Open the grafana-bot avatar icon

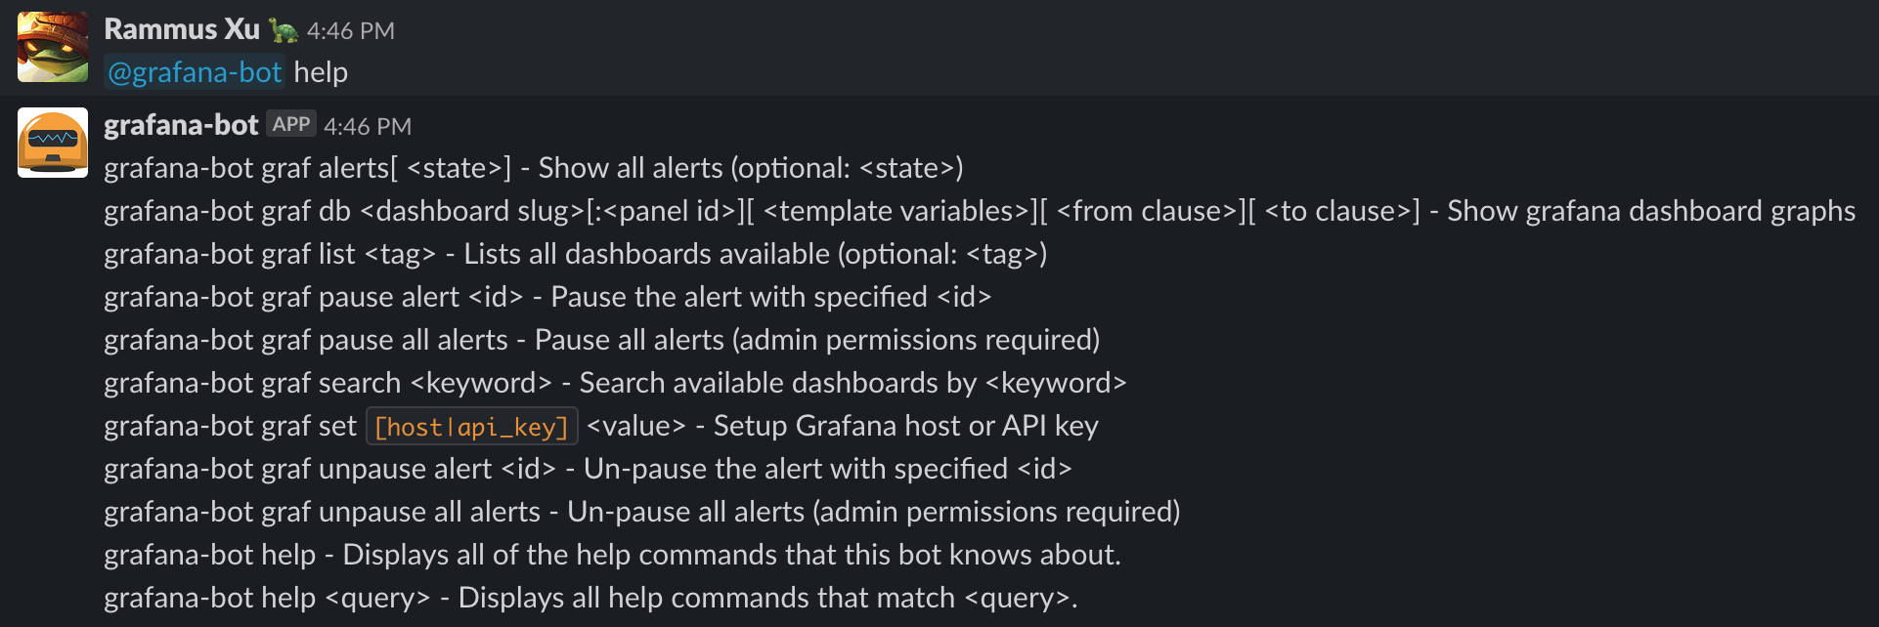point(53,143)
